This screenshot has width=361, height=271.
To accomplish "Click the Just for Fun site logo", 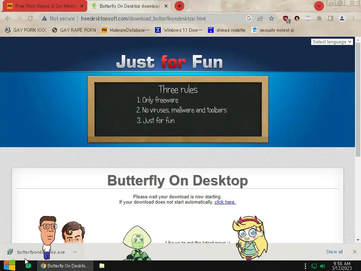I will point(170,62).
